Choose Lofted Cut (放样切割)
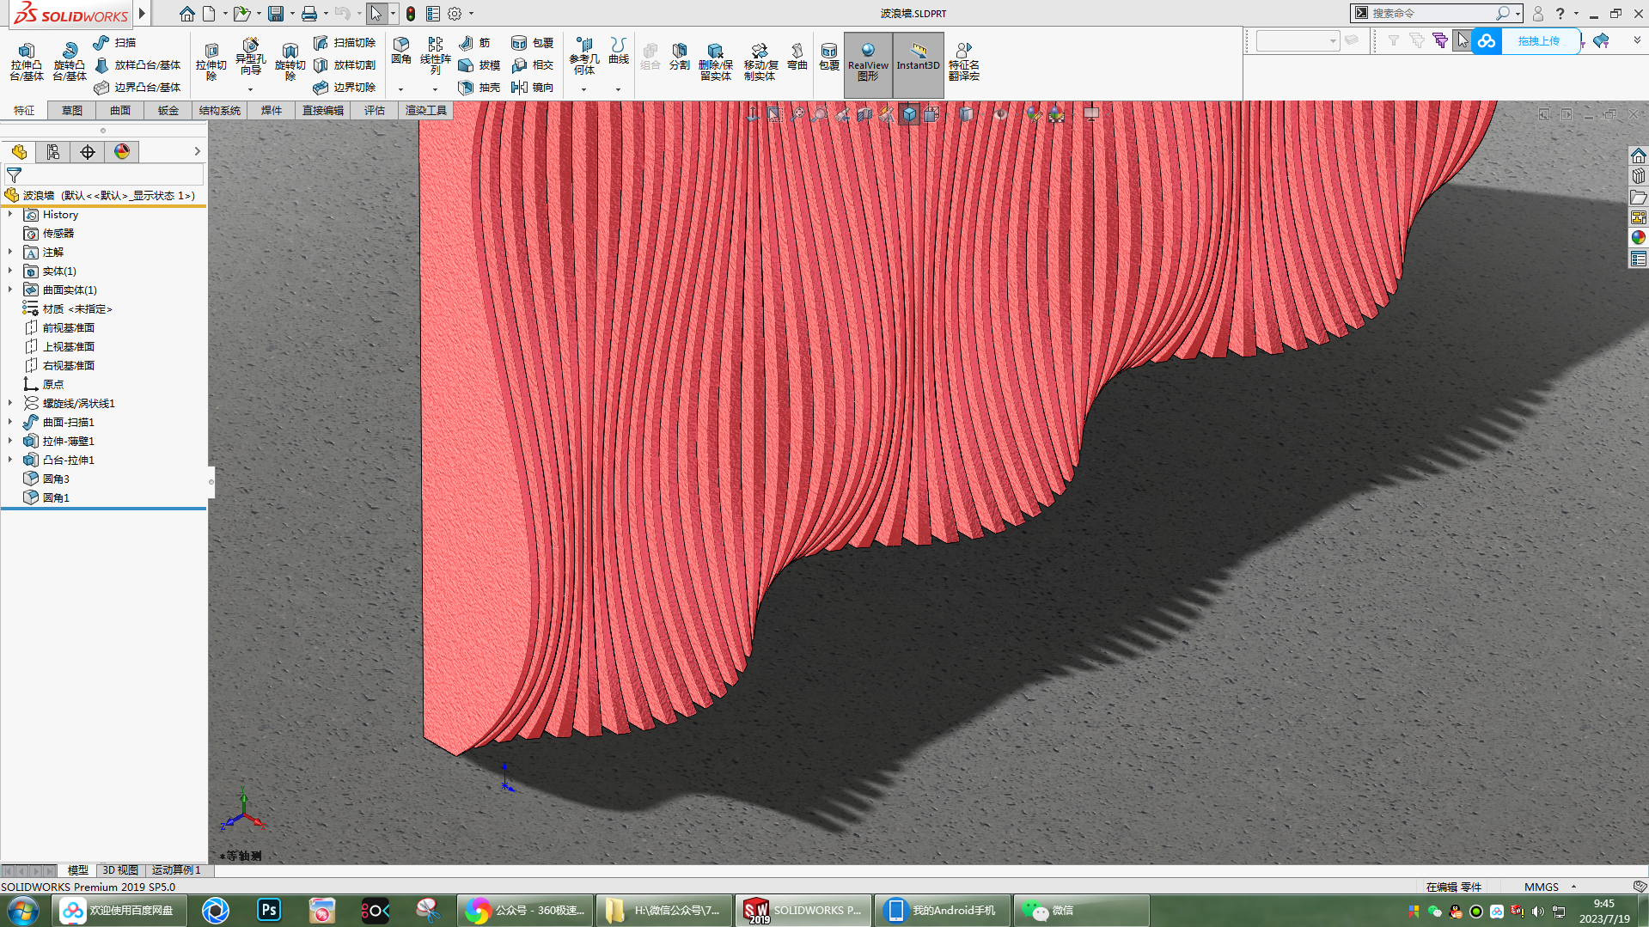1649x927 pixels. 345,64
